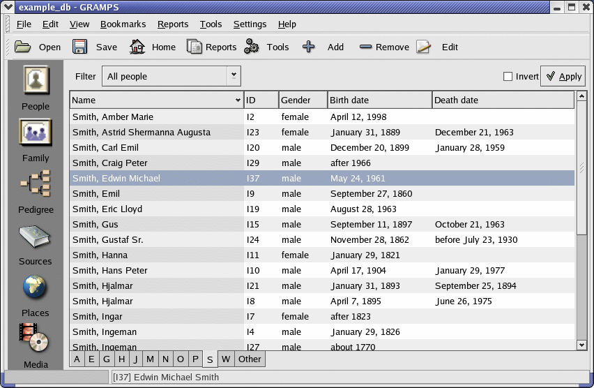
Task: Sort by the Name column header
Action: pyautogui.click(x=156, y=100)
